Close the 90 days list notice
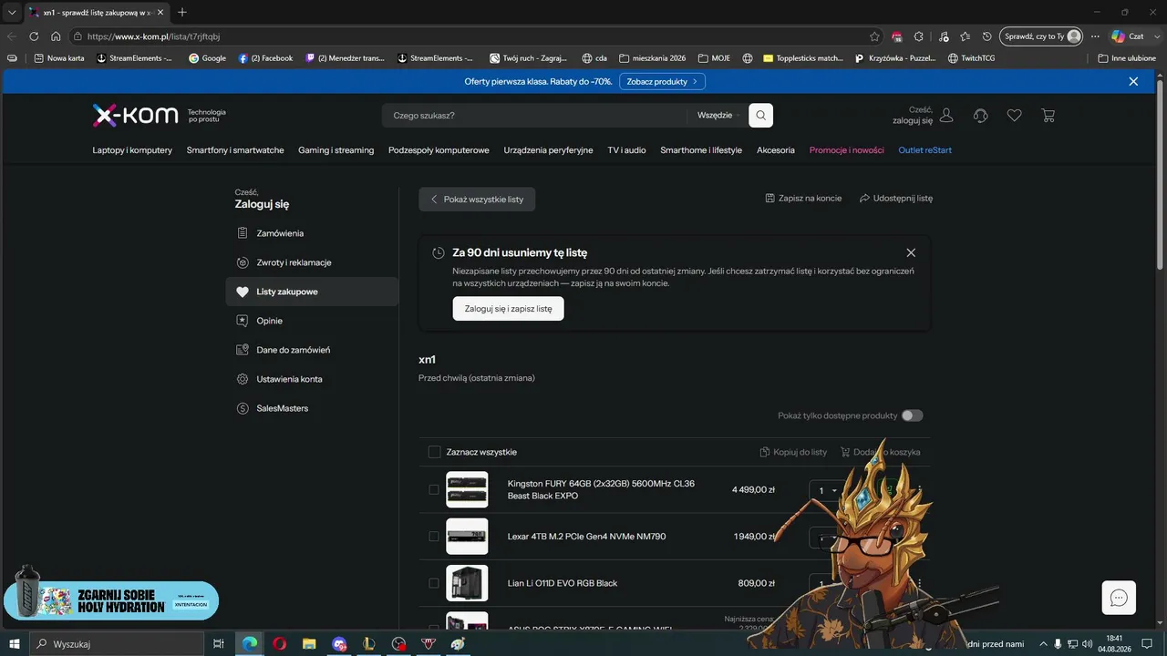 click(911, 252)
